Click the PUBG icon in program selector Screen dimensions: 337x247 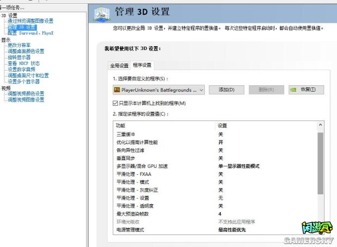coord(117,90)
